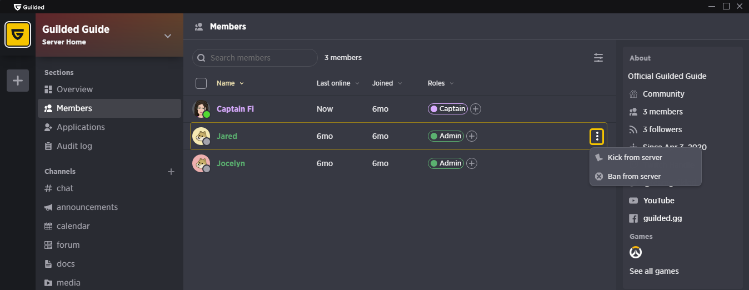Click the docs channel icon
The image size is (749, 290).
tap(48, 264)
